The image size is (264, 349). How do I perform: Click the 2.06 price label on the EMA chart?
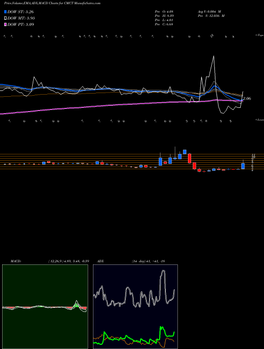coord(247,98)
